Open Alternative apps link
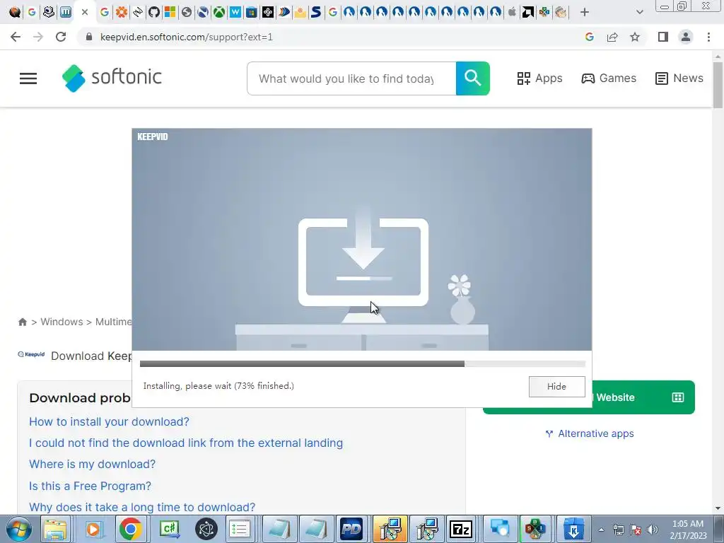Image resolution: width=724 pixels, height=543 pixels. pos(590,433)
